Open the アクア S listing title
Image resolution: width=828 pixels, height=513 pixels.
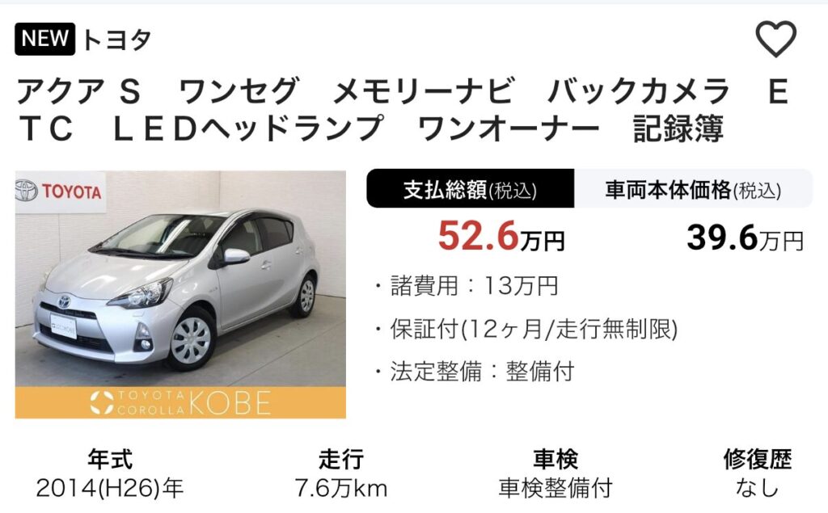[x=403, y=109]
